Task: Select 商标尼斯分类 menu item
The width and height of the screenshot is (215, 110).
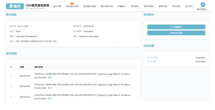Action: [107, 6]
